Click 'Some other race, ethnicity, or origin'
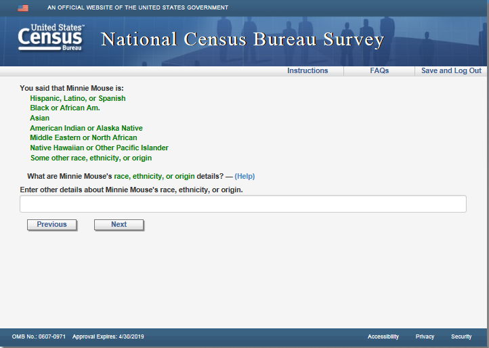This screenshot has width=489, height=348. [x=91, y=158]
